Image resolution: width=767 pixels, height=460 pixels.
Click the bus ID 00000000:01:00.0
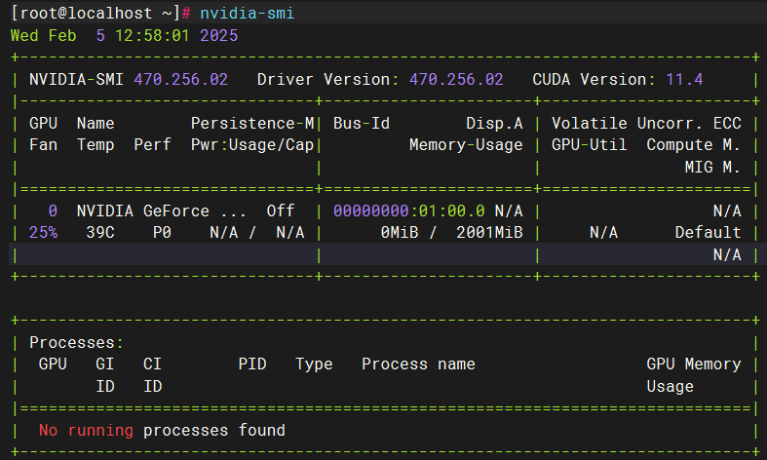coord(408,211)
